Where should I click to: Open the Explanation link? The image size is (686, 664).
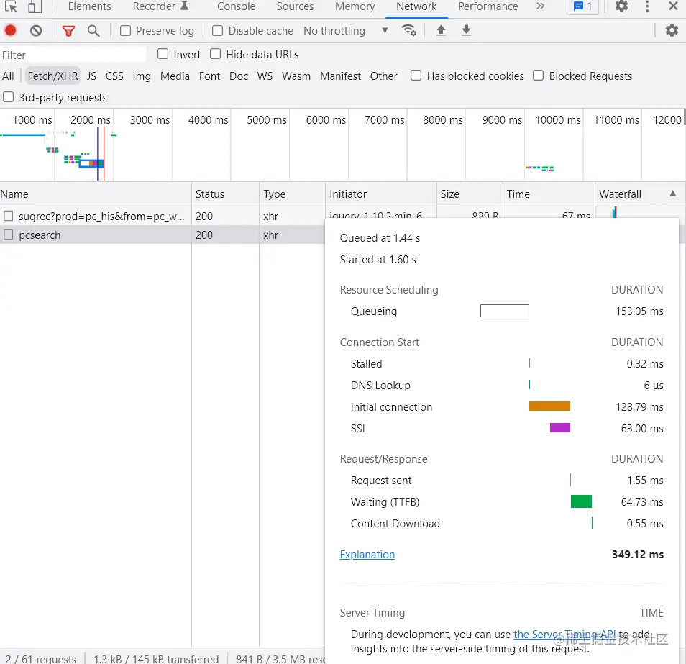tap(367, 554)
